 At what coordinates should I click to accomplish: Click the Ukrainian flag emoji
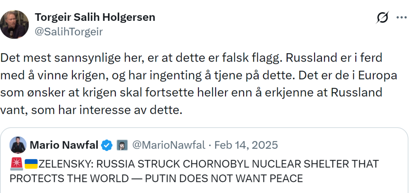point(32,164)
